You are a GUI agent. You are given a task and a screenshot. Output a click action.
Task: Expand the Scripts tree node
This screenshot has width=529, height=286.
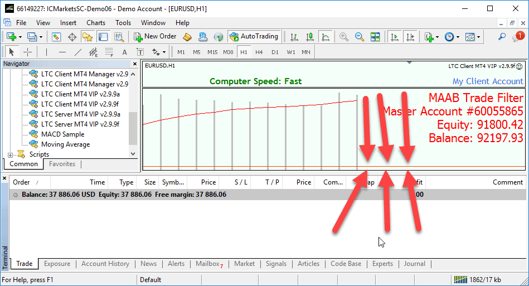pos(10,155)
